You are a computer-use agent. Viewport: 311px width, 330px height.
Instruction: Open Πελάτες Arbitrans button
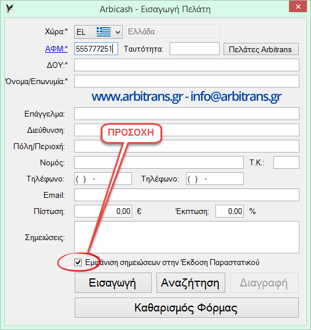[261, 49]
